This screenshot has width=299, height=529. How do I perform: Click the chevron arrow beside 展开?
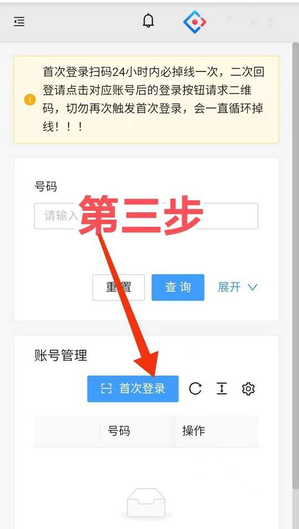click(x=252, y=287)
